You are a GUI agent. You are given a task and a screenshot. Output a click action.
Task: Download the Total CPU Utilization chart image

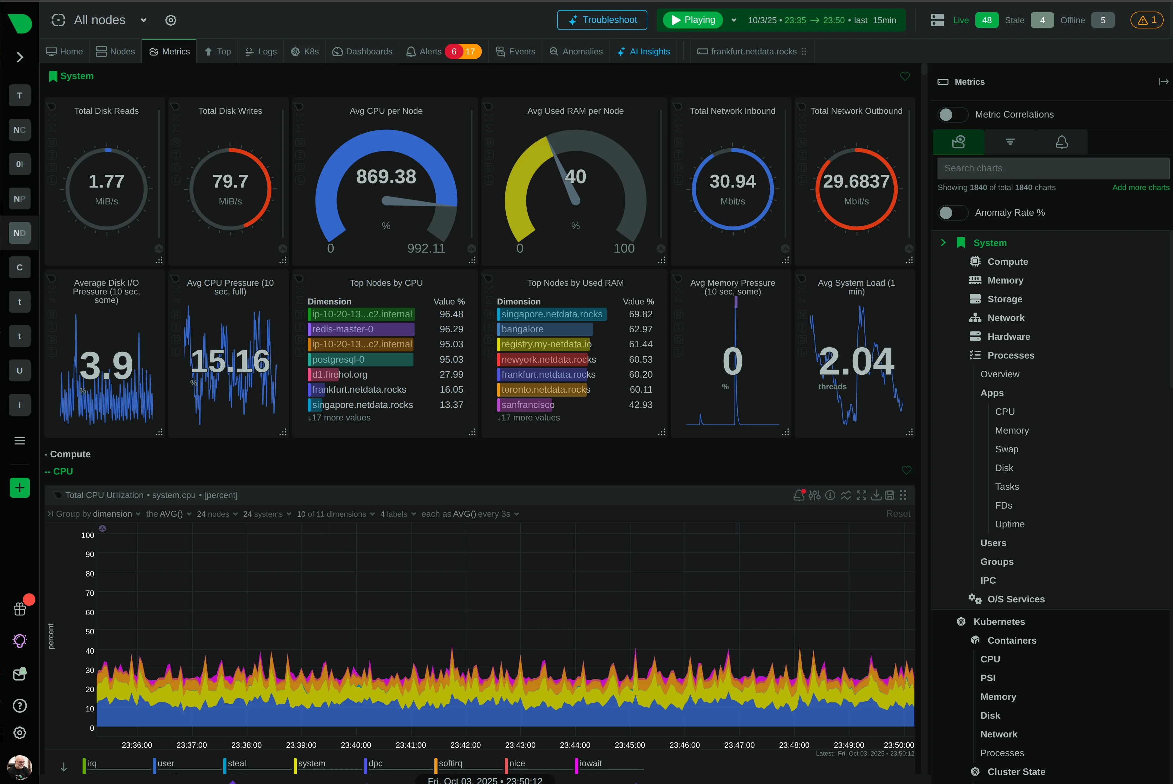(x=876, y=495)
